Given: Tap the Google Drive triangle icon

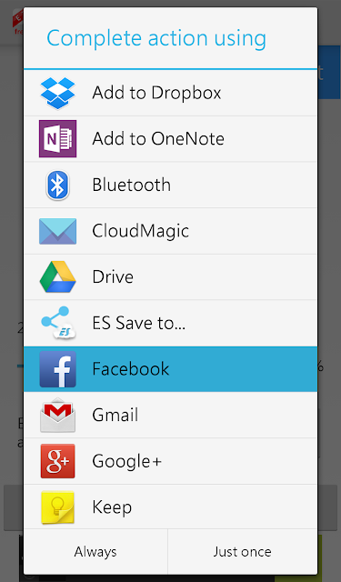Looking at the screenshot, I should click(57, 276).
